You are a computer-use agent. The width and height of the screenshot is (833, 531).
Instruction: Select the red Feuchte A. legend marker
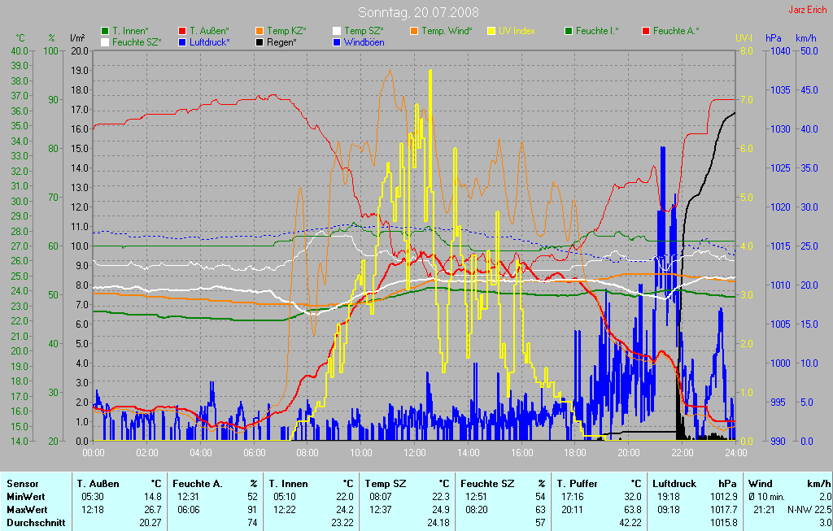[646, 31]
